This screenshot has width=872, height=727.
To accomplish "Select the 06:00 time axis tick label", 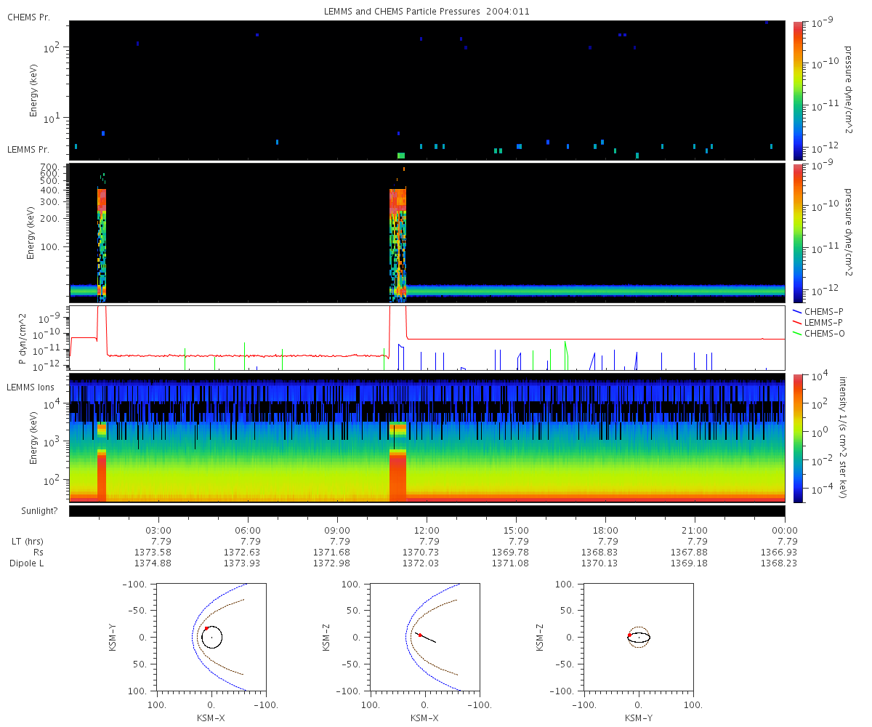I will tap(249, 531).
